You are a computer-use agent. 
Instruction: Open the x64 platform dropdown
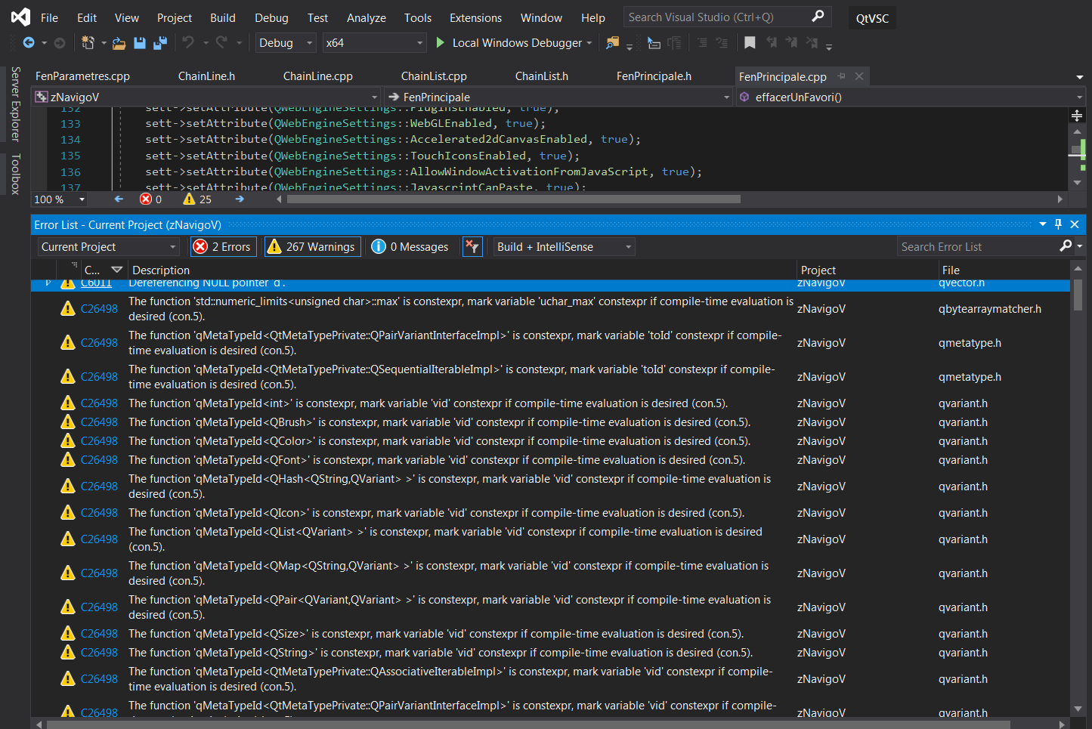click(x=374, y=43)
